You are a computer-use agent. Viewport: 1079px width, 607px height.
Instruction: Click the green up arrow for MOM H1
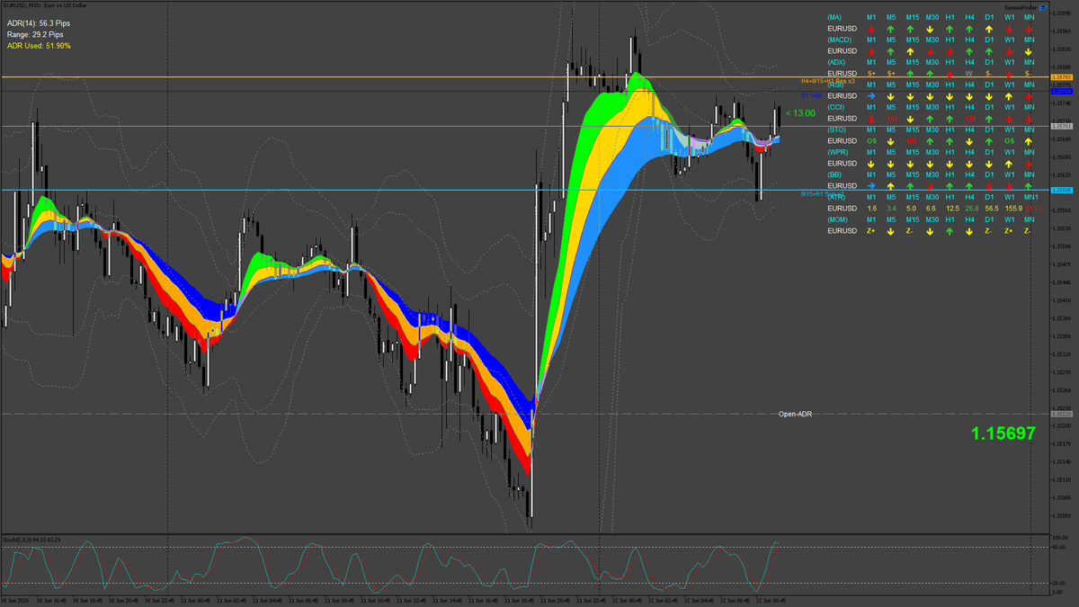pos(950,231)
